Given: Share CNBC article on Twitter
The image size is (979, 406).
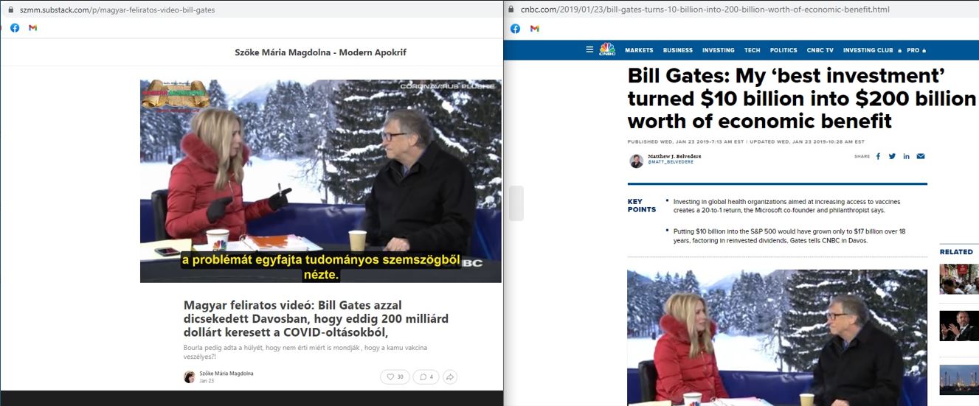Looking at the screenshot, I should pyautogui.click(x=892, y=156).
